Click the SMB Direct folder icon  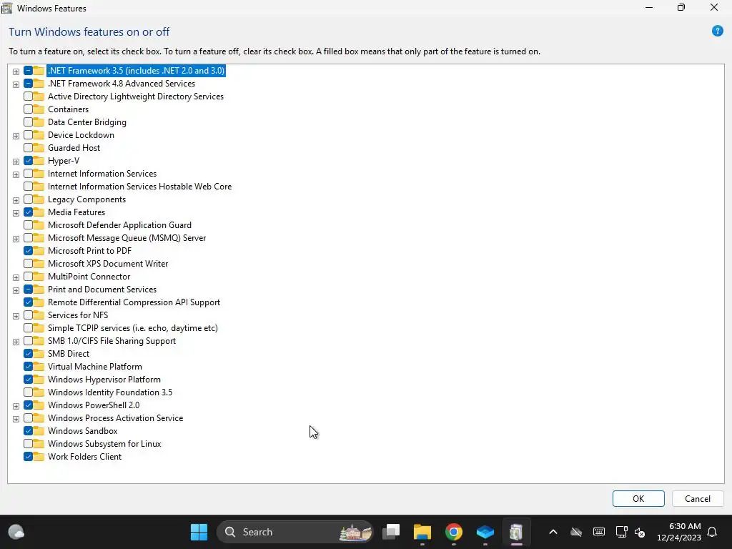pos(39,354)
